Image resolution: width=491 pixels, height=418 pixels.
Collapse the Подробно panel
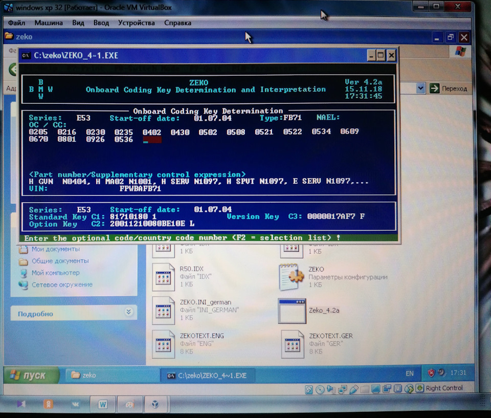128,312
